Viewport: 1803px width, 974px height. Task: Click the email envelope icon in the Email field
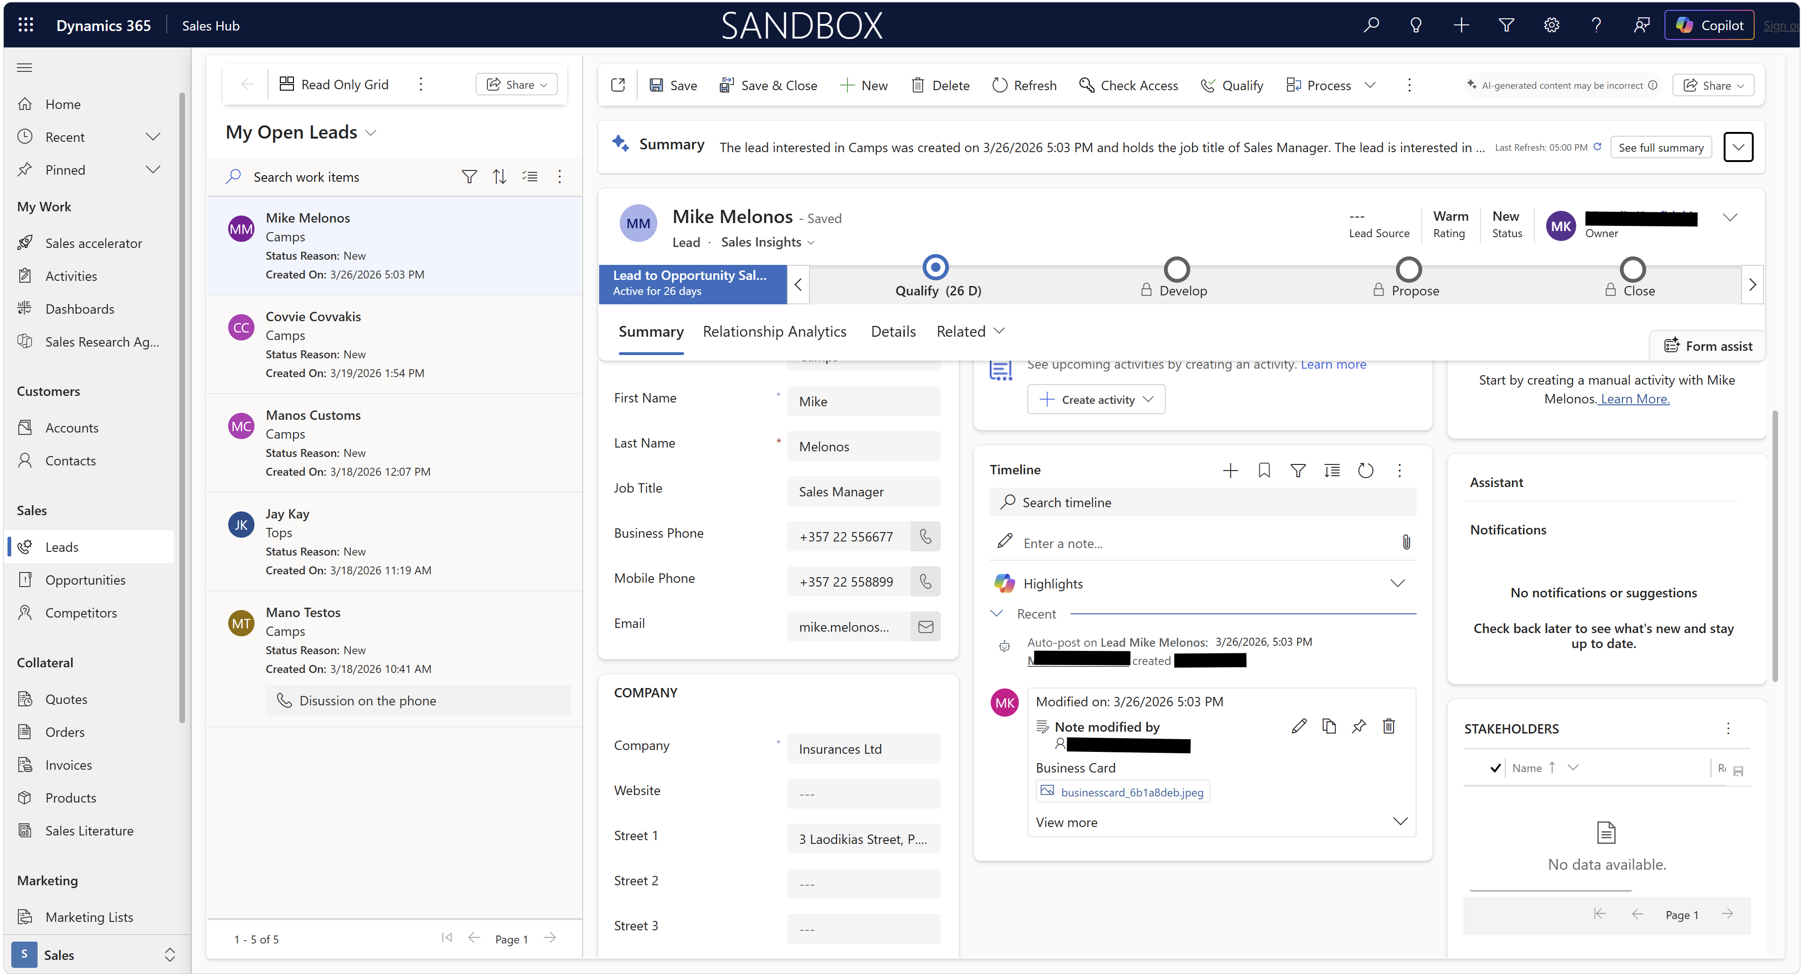(925, 626)
